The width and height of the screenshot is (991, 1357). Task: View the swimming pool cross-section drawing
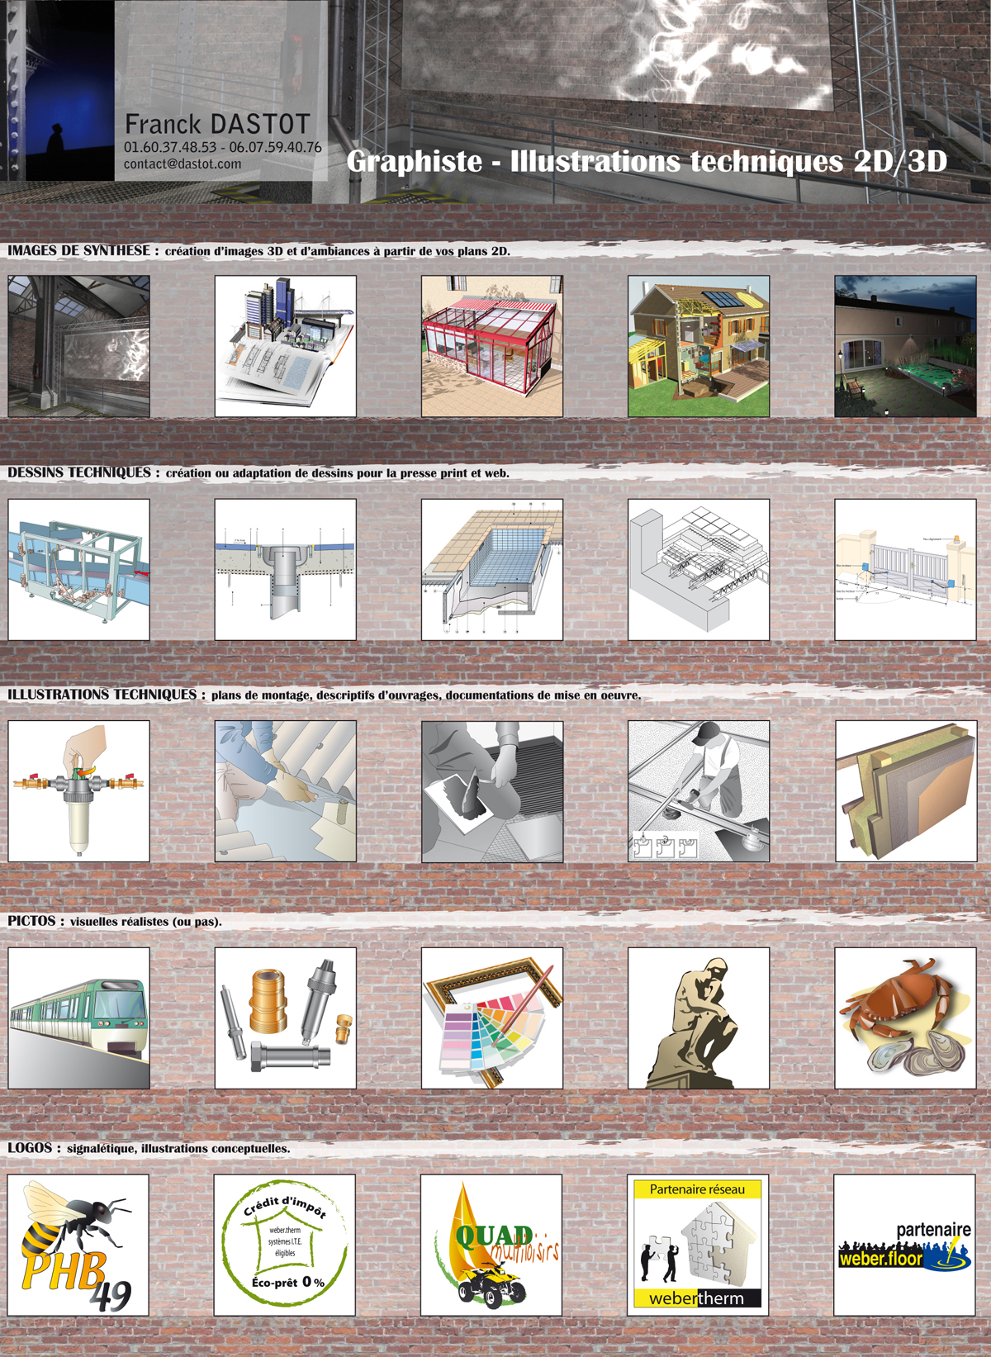pyautogui.click(x=492, y=569)
